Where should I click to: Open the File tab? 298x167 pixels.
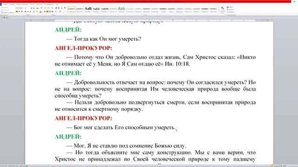point(1,4)
